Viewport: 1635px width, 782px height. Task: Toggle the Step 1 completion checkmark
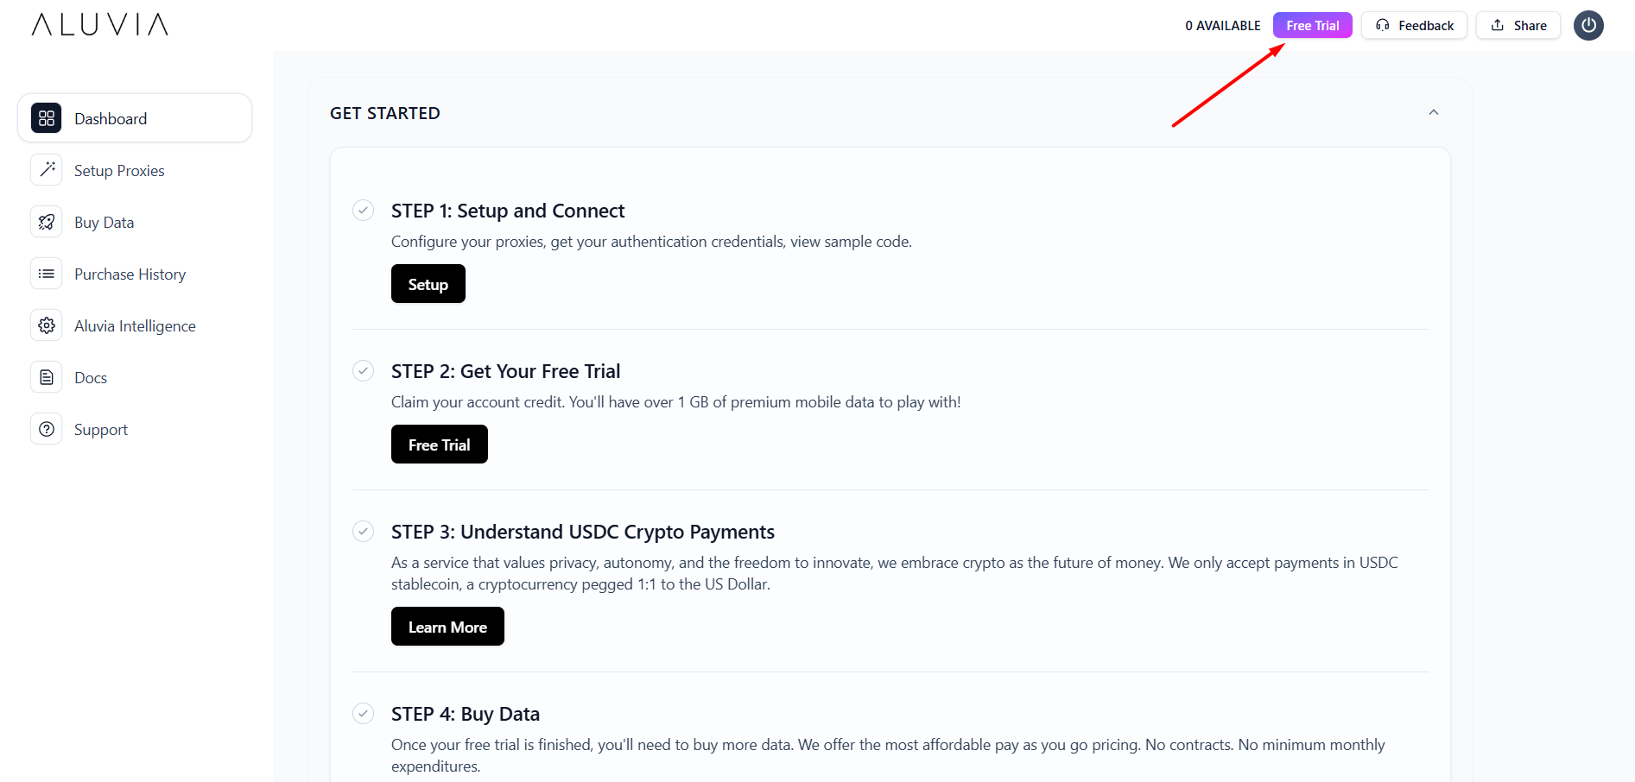[x=364, y=210]
